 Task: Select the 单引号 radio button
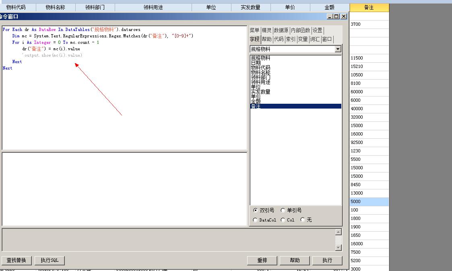point(283,210)
